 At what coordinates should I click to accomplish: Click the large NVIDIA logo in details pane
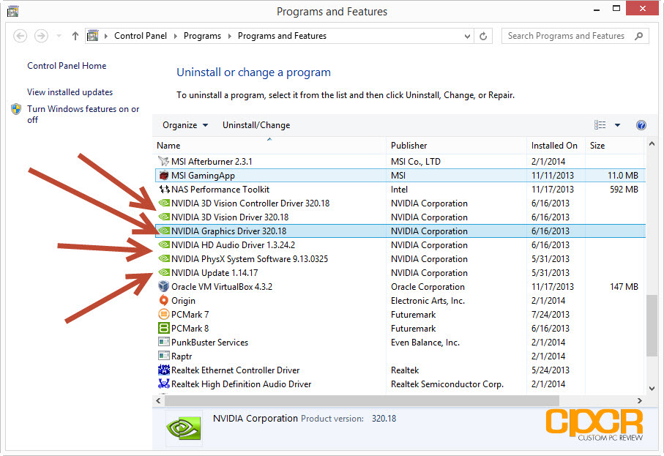click(183, 428)
